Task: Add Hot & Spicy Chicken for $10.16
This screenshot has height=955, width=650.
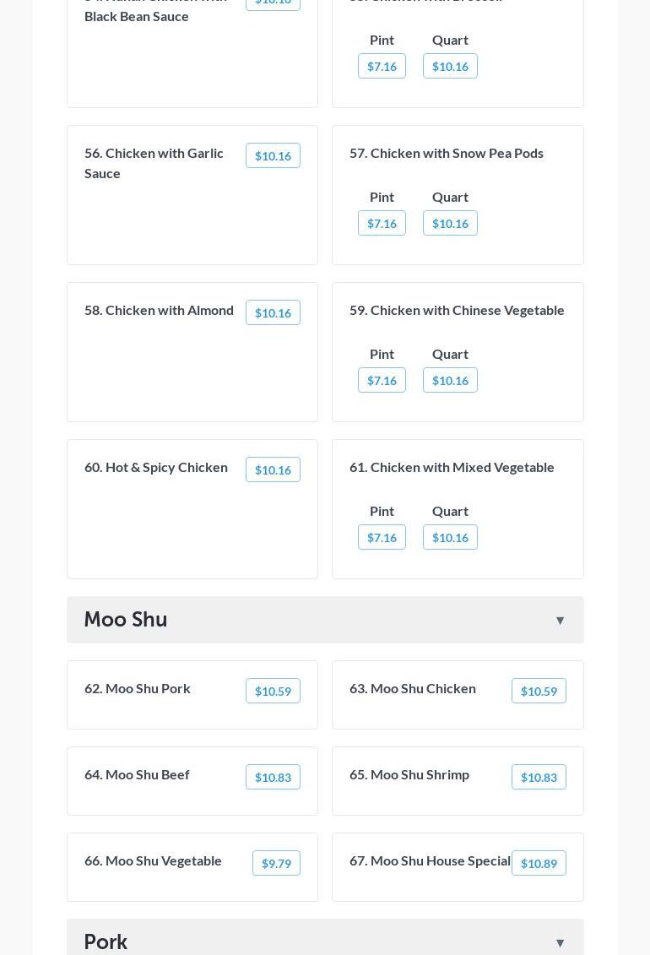Action: click(x=273, y=470)
